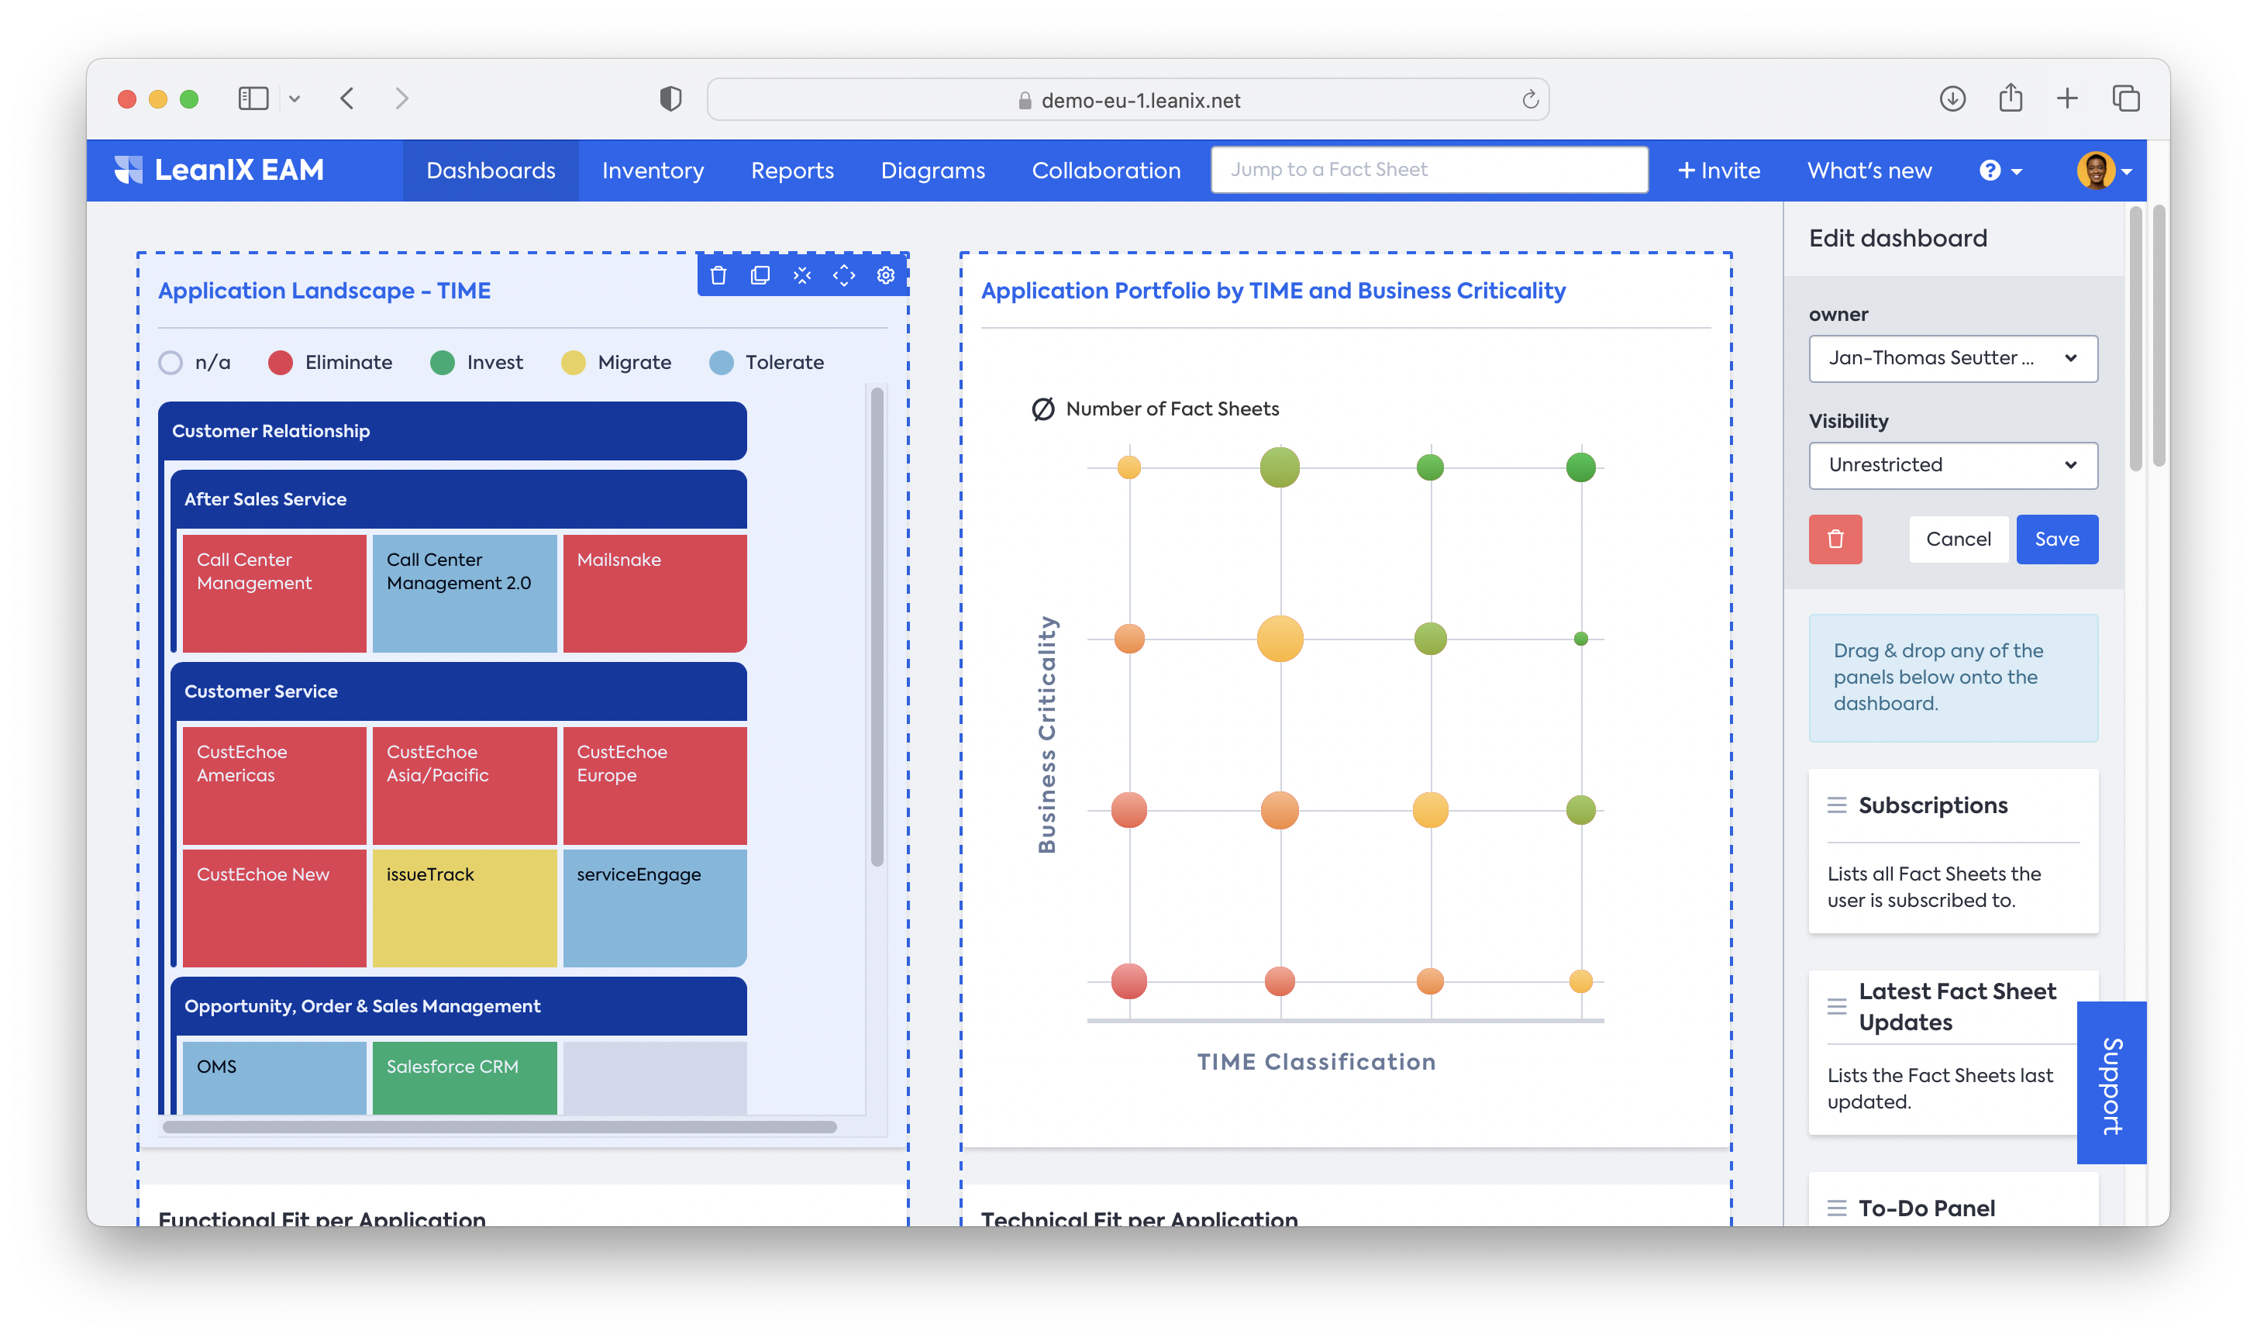Click the red delete dashboard button
Viewport: 2257px width, 1341px height.
pyautogui.click(x=1834, y=540)
